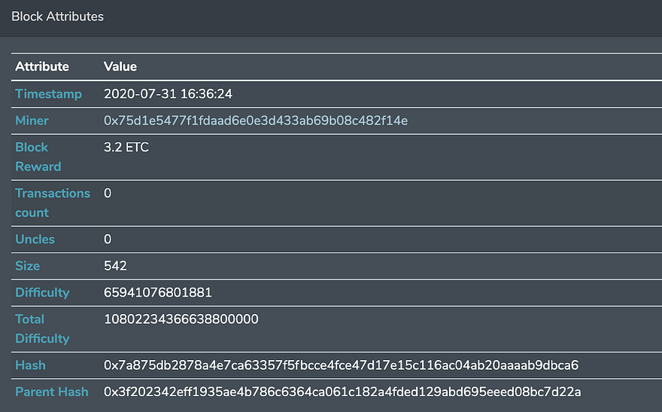Click the Timestamp attribute label
The width and height of the screenshot is (662, 412).
click(49, 94)
